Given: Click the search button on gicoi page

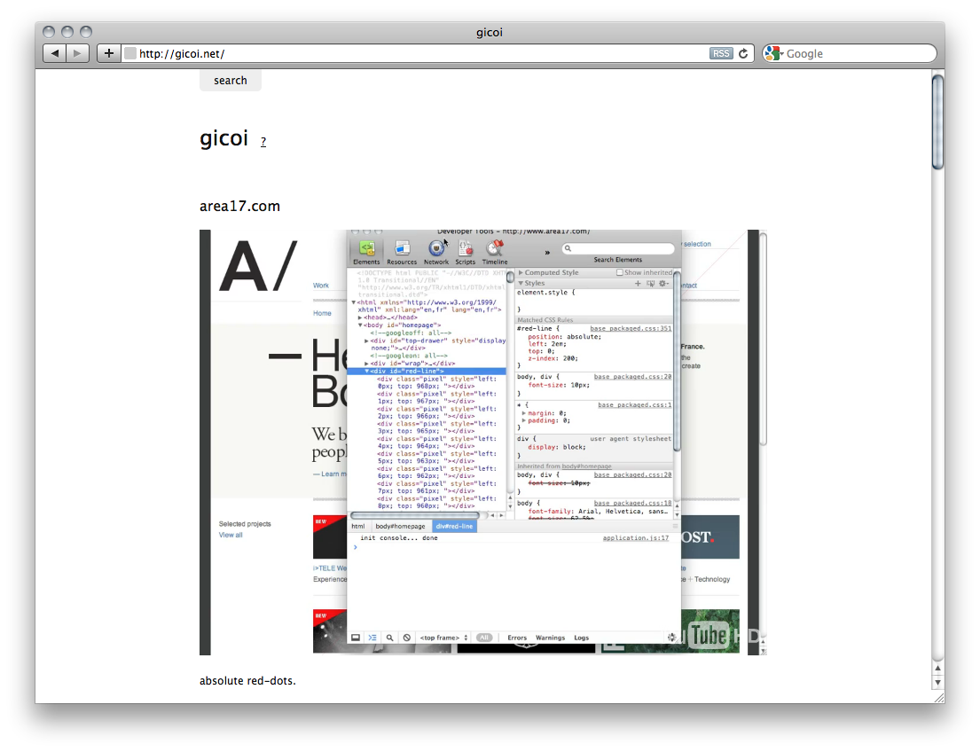Looking at the screenshot, I should (x=231, y=81).
